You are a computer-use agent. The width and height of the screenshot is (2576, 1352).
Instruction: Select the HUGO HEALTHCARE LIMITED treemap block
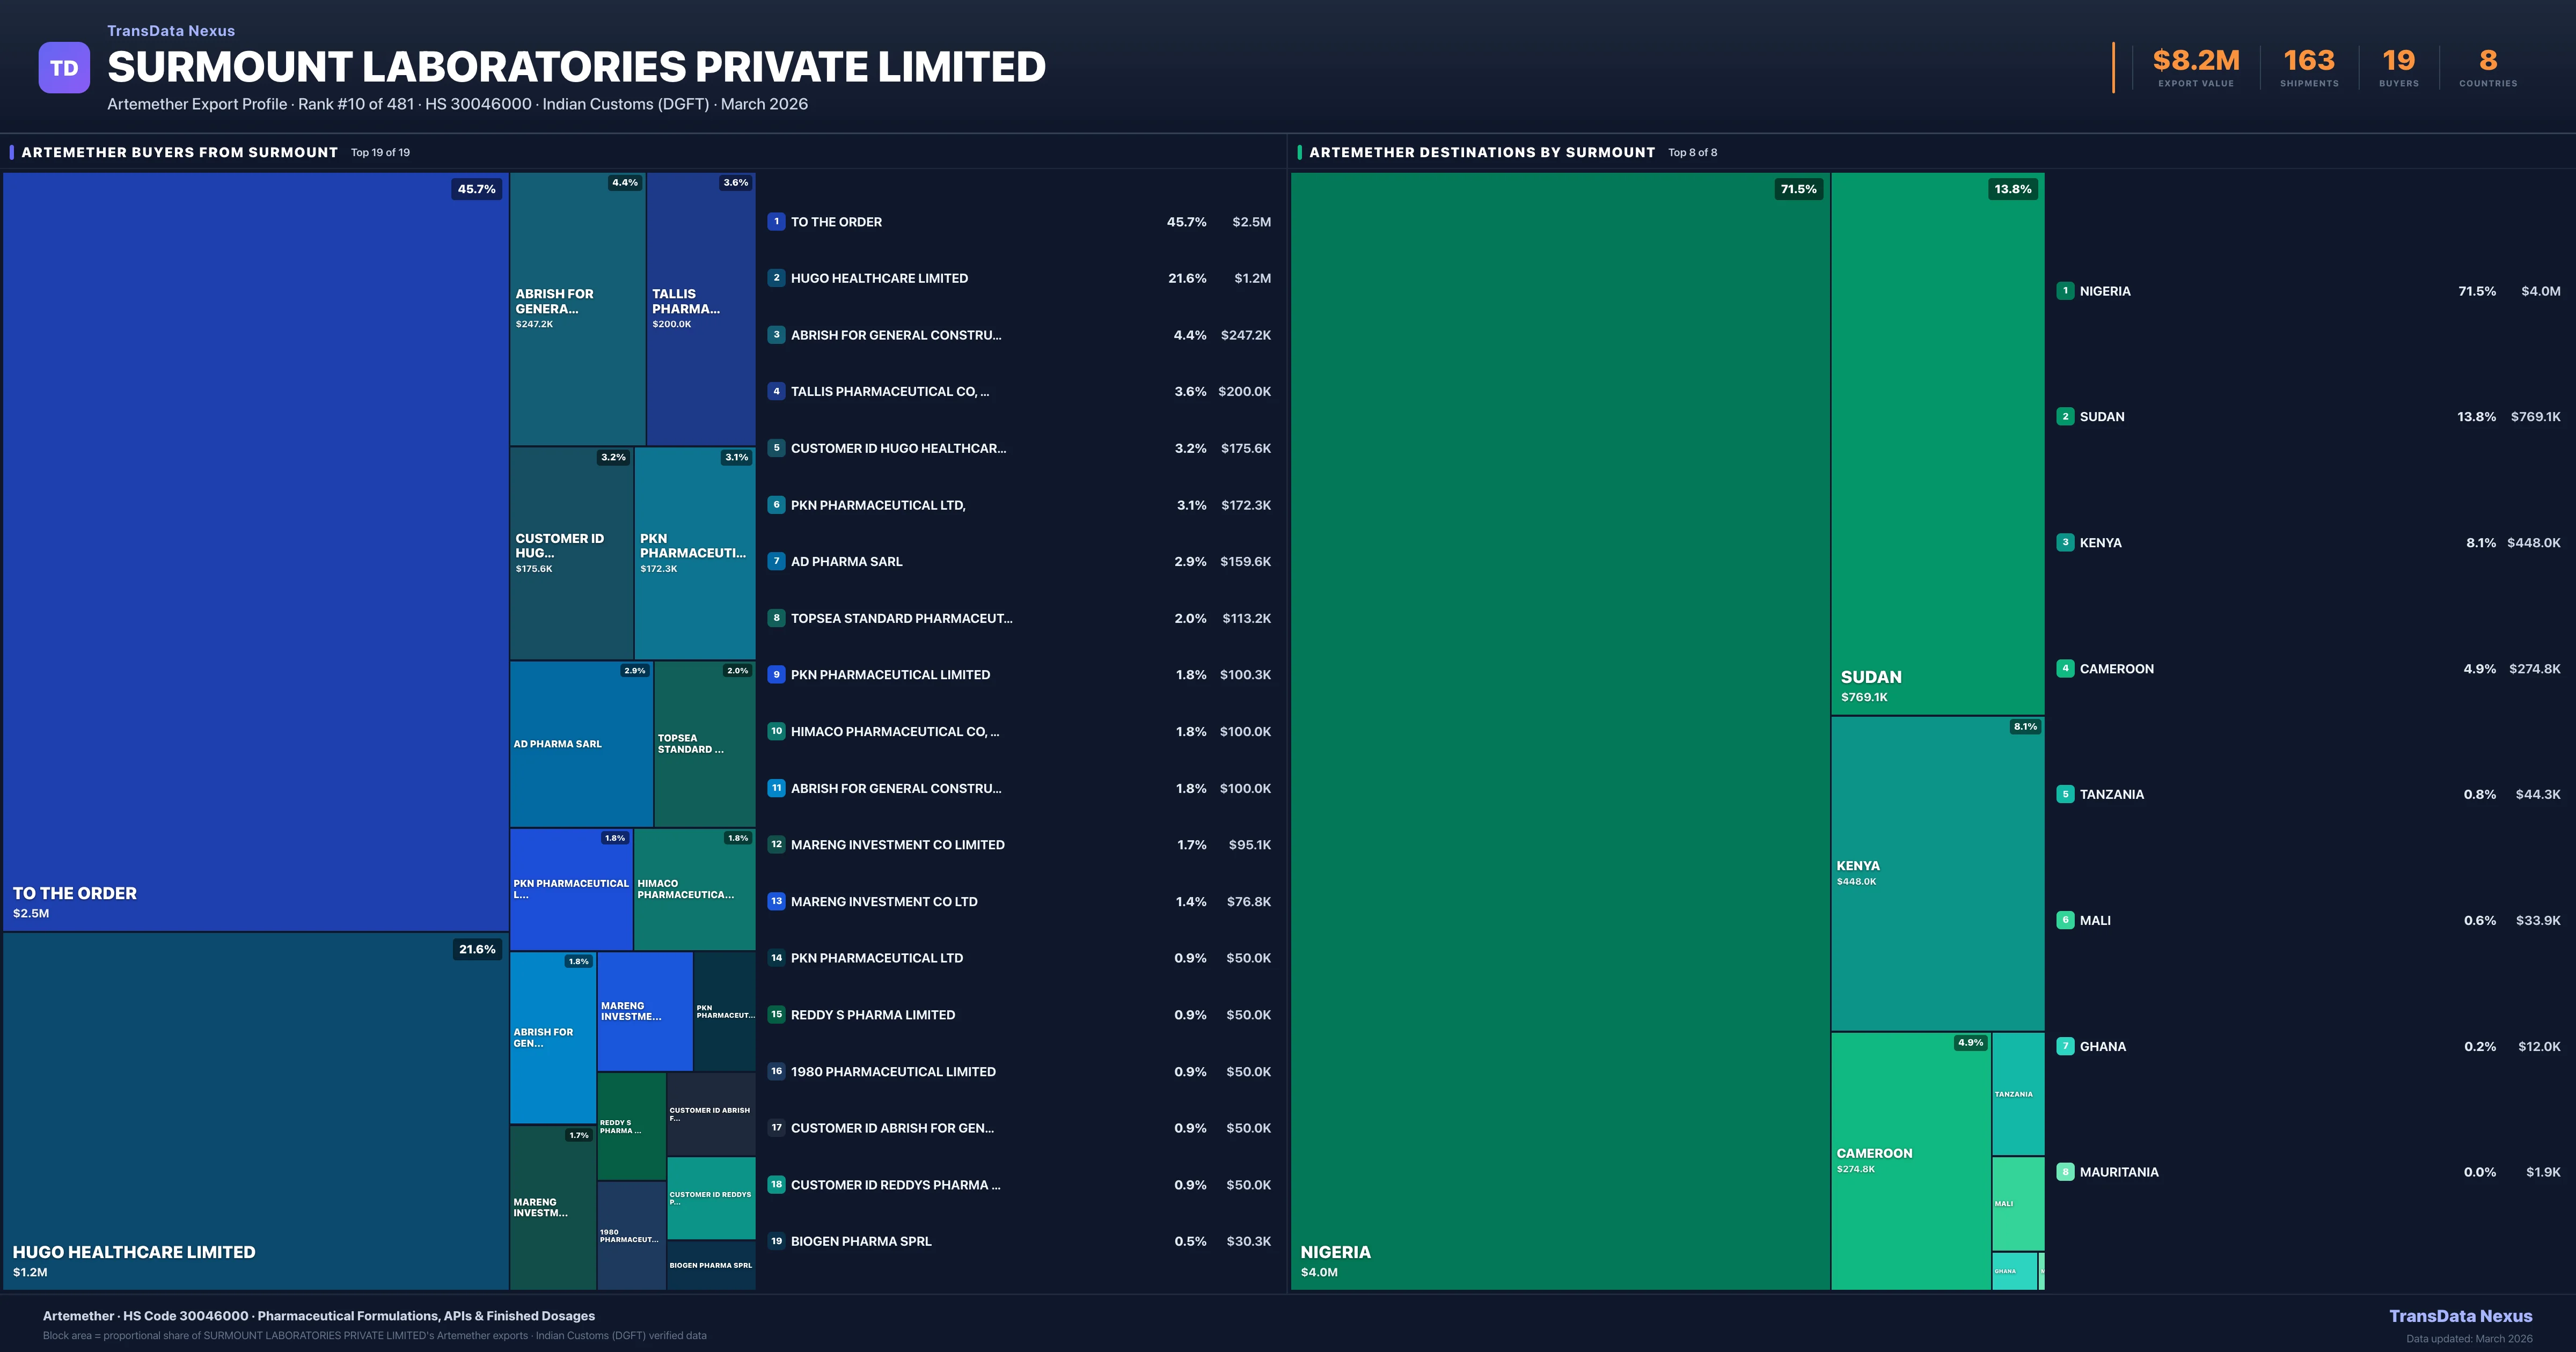pyautogui.click(x=255, y=1110)
